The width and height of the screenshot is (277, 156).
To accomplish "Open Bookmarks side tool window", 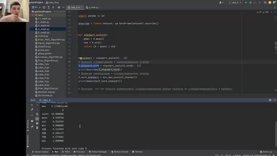I will (x=28, y=141).
